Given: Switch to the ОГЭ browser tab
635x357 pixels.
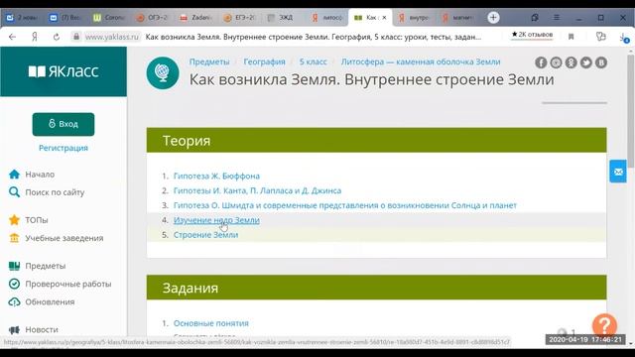Looking at the screenshot, I should point(153,18).
